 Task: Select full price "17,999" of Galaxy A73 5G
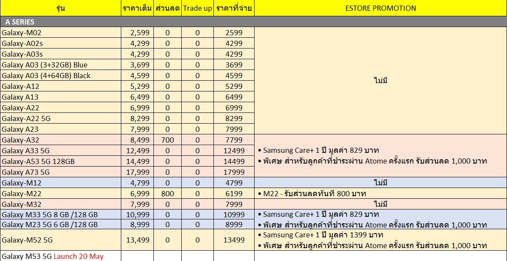(x=138, y=172)
